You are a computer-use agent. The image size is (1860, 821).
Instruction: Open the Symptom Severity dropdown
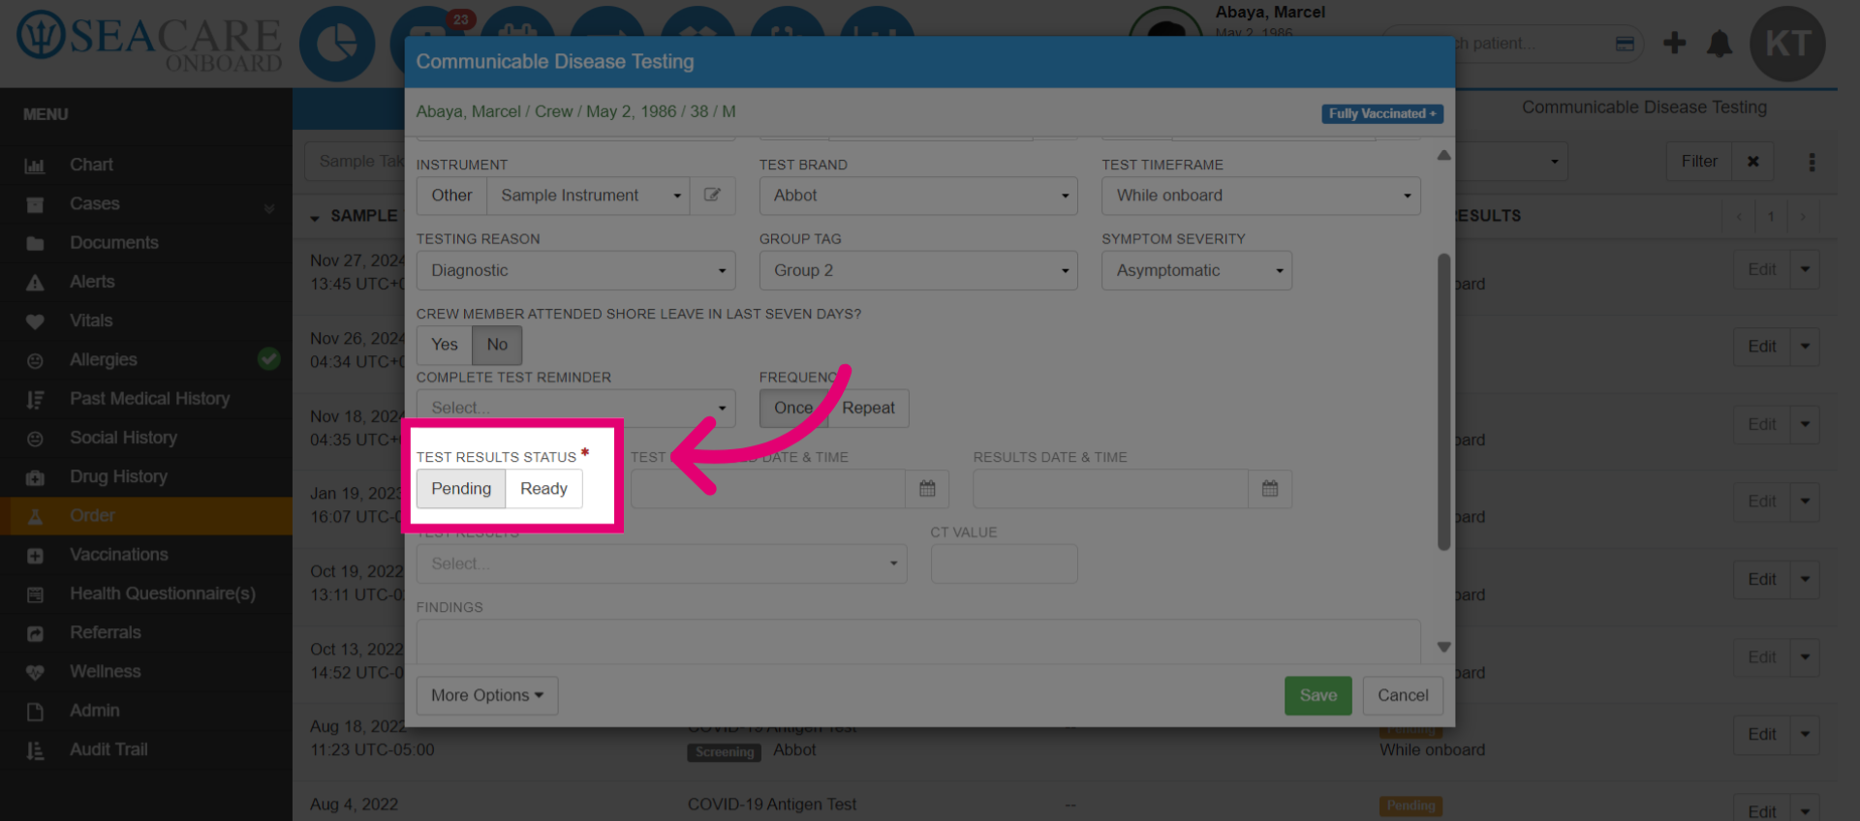point(1196,270)
